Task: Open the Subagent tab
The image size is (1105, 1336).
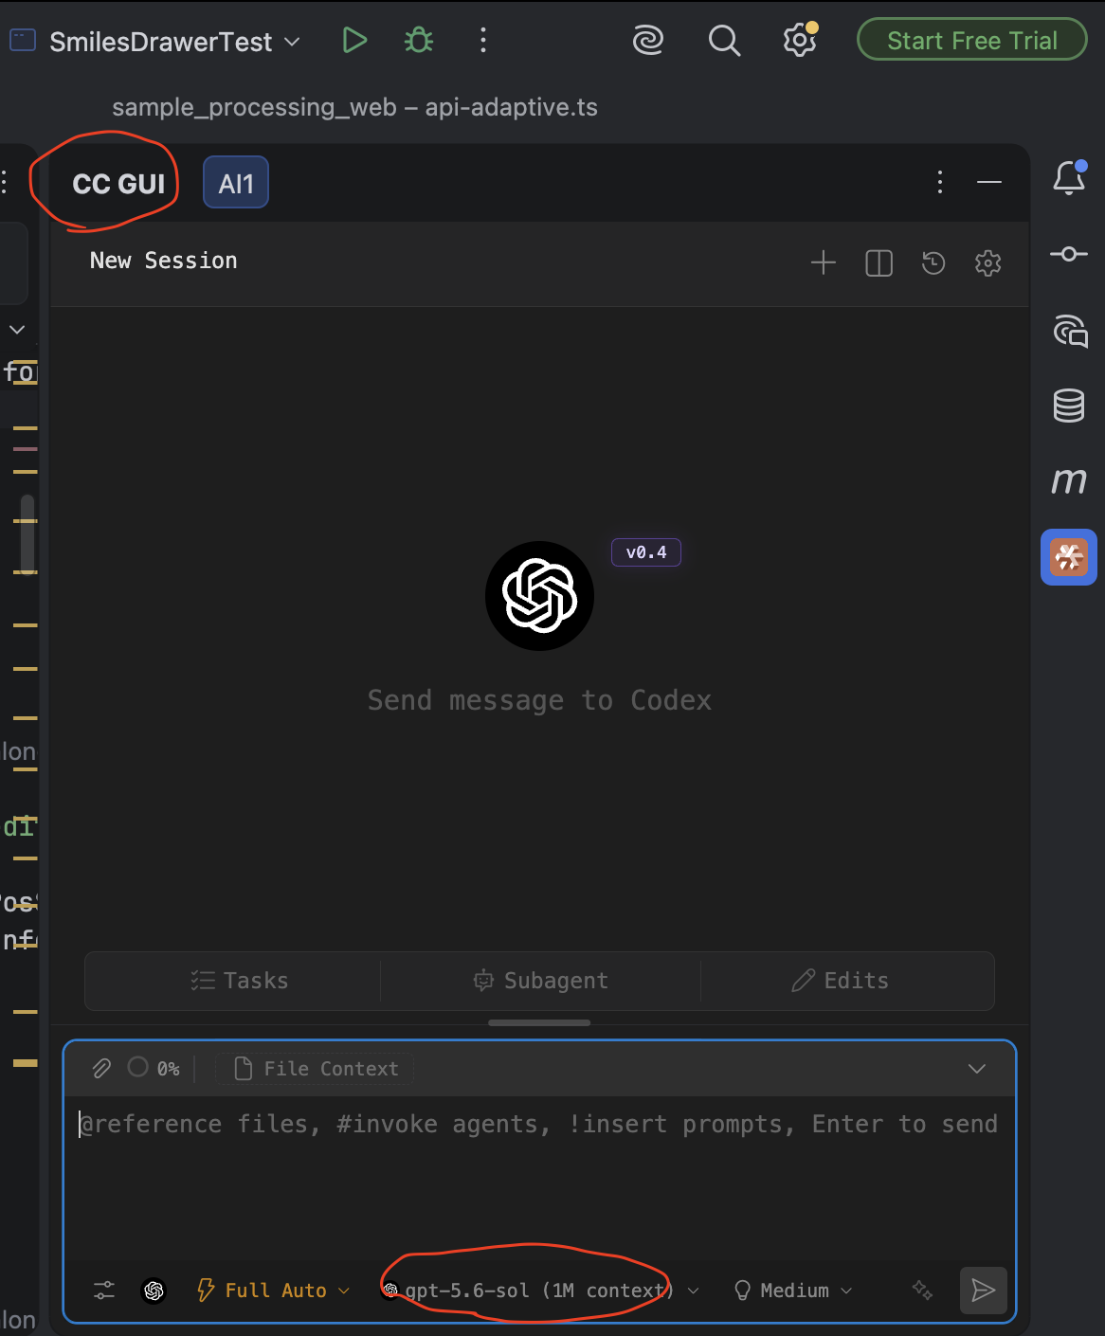Action: (x=541, y=981)
